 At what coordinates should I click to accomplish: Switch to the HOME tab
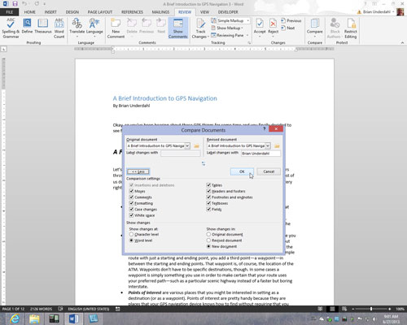click(30, 12)
